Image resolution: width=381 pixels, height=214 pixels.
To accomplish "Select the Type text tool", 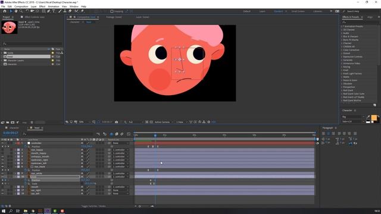I will (54, 11).
